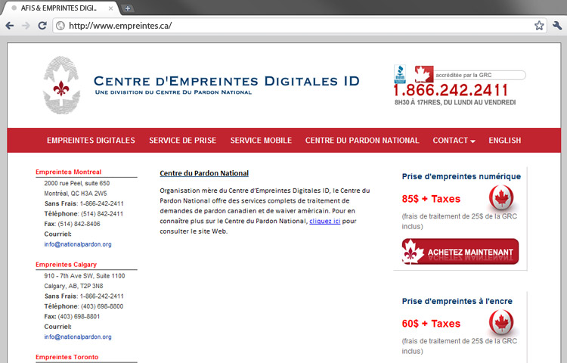This screenshot has width=567, height=363.
Task: Follow the 'cliquez ici' link
Action: [325, 221]
